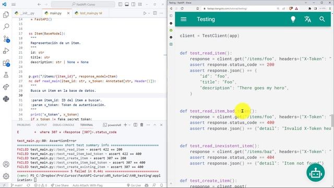Open the remote window button in status bar
This screenshot has width=334, height=188.
tap(5, 185)
